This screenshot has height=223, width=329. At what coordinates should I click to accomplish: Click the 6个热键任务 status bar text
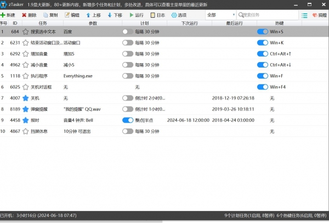click(302, 215)
